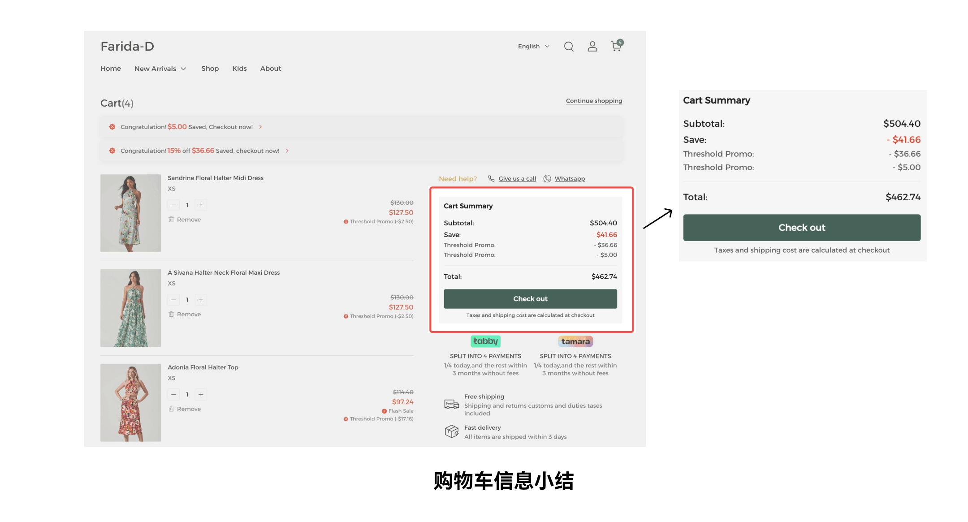Increase quantity of Sandrine Floral dress
This screenshot has height=522, width=968.
[x=200, y=204]
